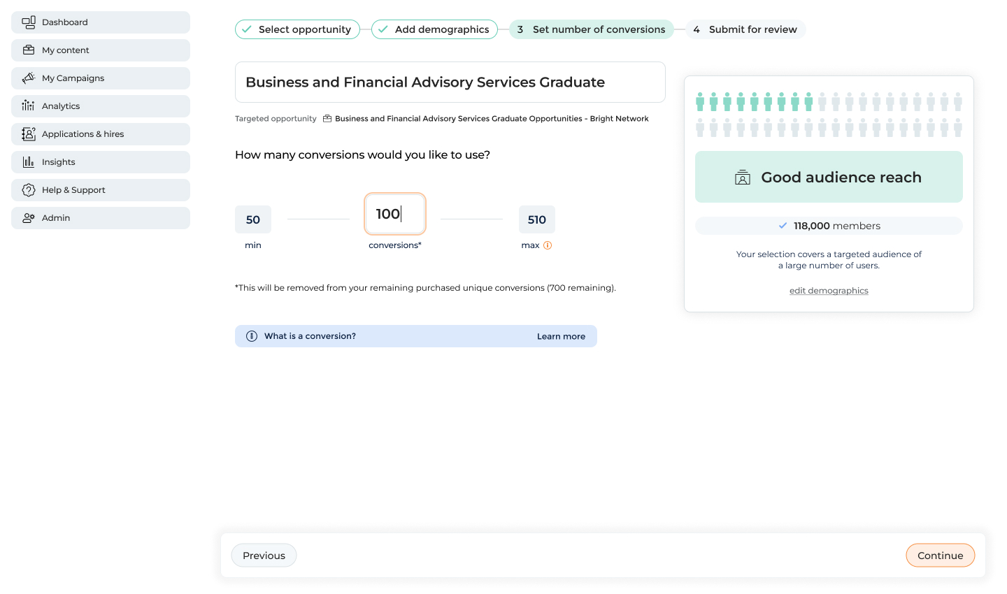Click the Admin users icon

(x=29, y=218)
